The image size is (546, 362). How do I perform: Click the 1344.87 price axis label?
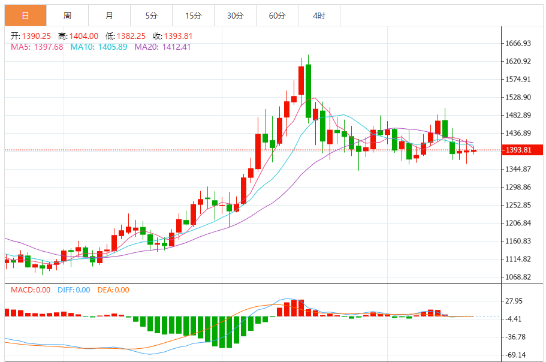pyautogui.click(x=518, y=169)
